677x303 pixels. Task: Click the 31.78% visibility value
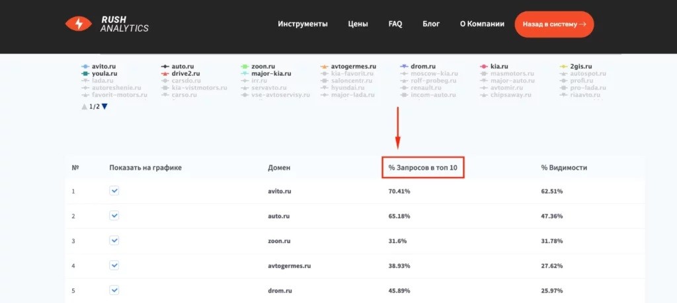point(552,241)
